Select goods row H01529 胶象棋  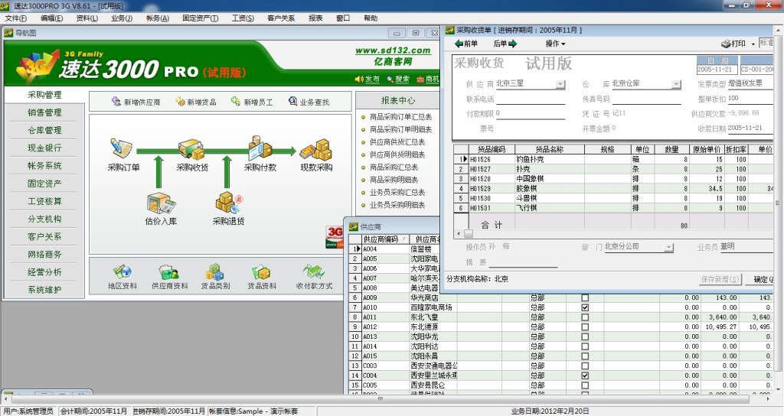(x=613, y=189)
